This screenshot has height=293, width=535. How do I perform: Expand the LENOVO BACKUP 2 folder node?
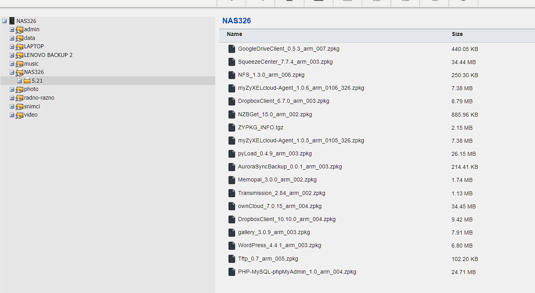[12, 55]
